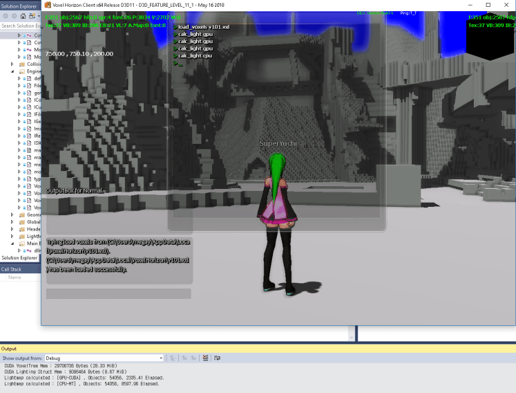This screenshot has width=516, height=393.
Task: Go to Solution Explorer Home view
Action: (23, 16)
